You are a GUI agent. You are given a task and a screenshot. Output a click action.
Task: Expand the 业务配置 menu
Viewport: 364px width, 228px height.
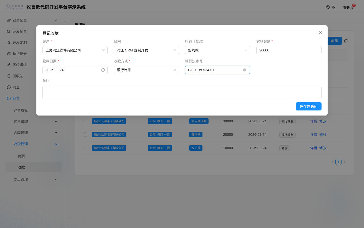(x=34, y=20)
